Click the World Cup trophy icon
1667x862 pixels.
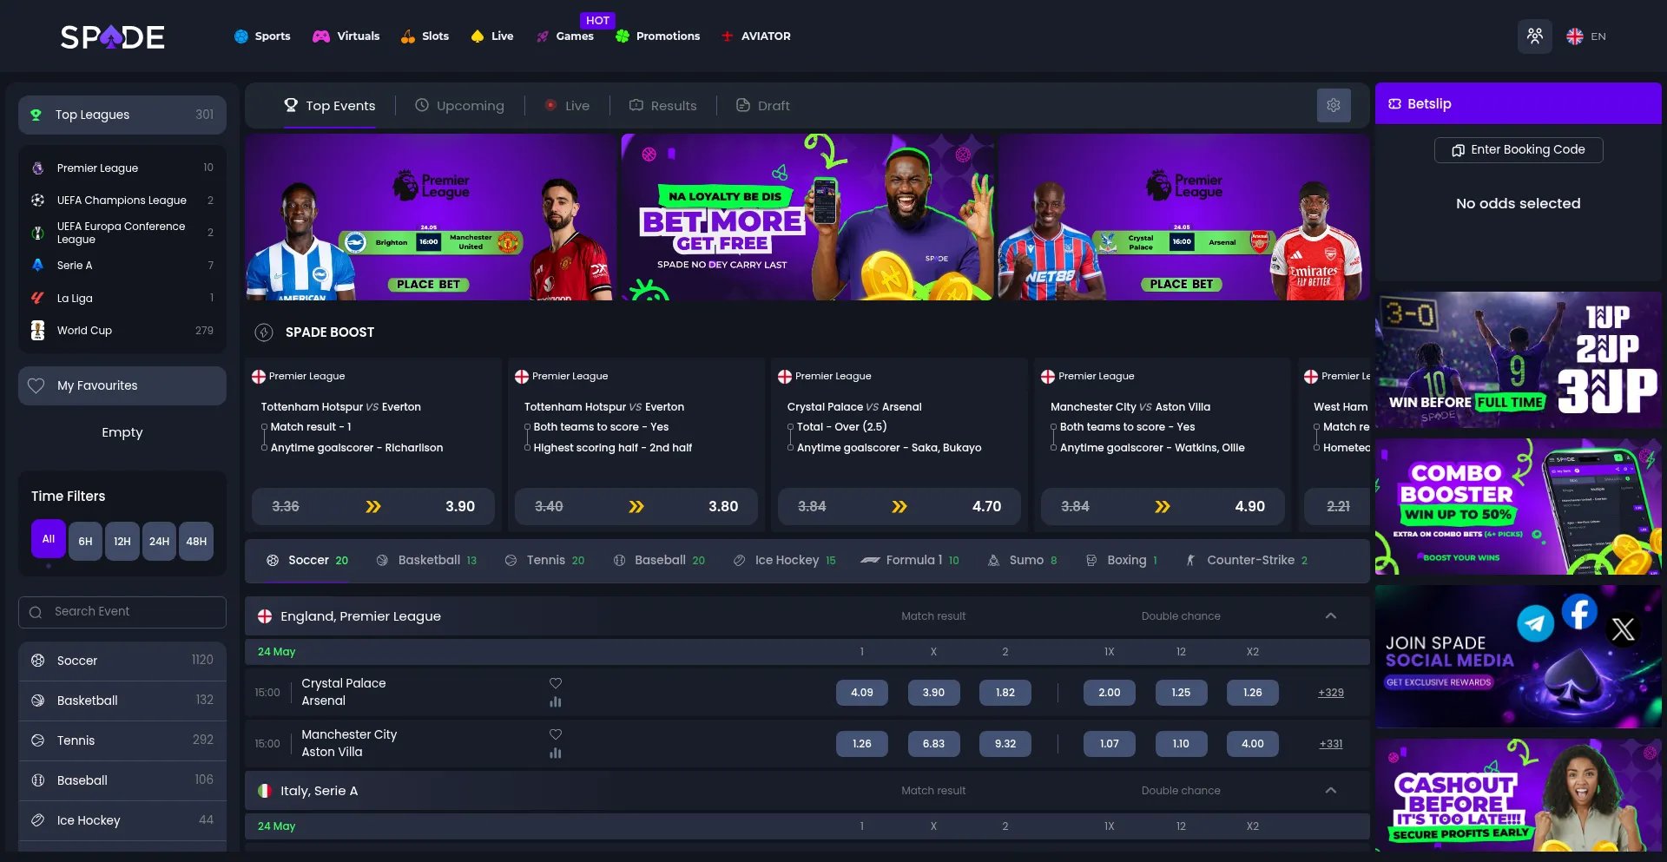pyautogui.click(x=38, y=330)
